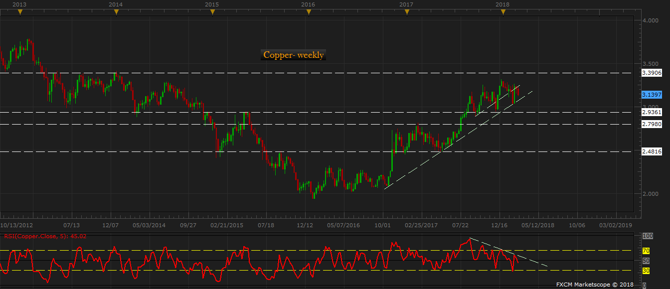670x289 pixels.
Task: Click the 4.000 price axis value
Action: (x=651, y=20)
